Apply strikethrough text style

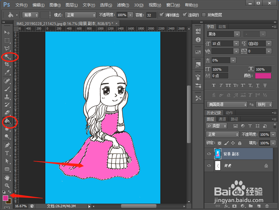click(x=265, y=86)
